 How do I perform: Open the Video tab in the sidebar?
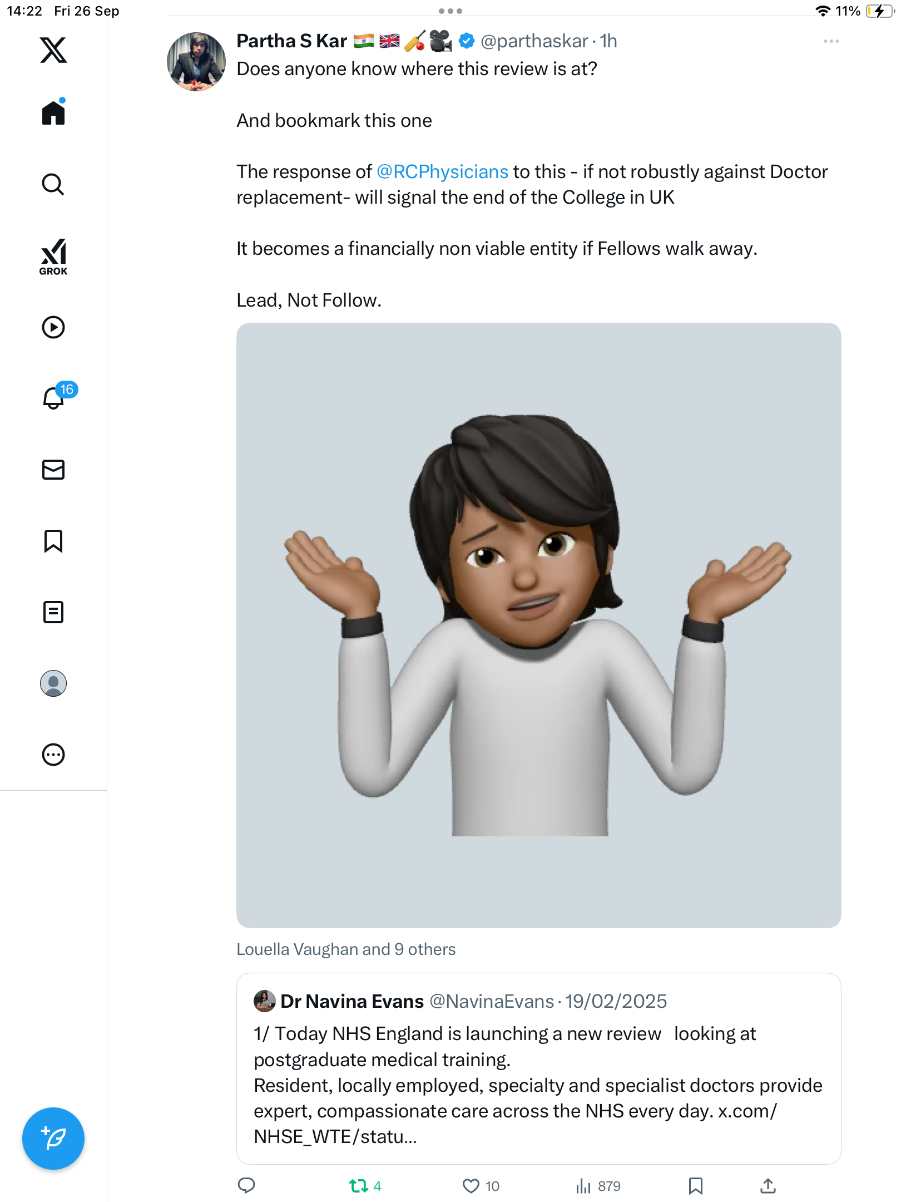53,327
